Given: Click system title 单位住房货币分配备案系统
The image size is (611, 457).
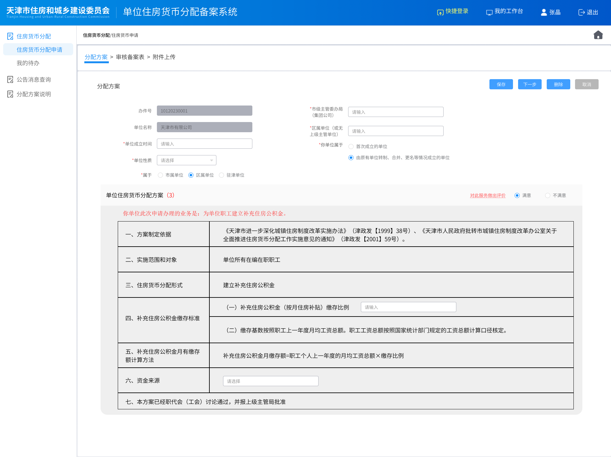Looking at the screenshot, I should pyautogui.click(x=180, y=12).
